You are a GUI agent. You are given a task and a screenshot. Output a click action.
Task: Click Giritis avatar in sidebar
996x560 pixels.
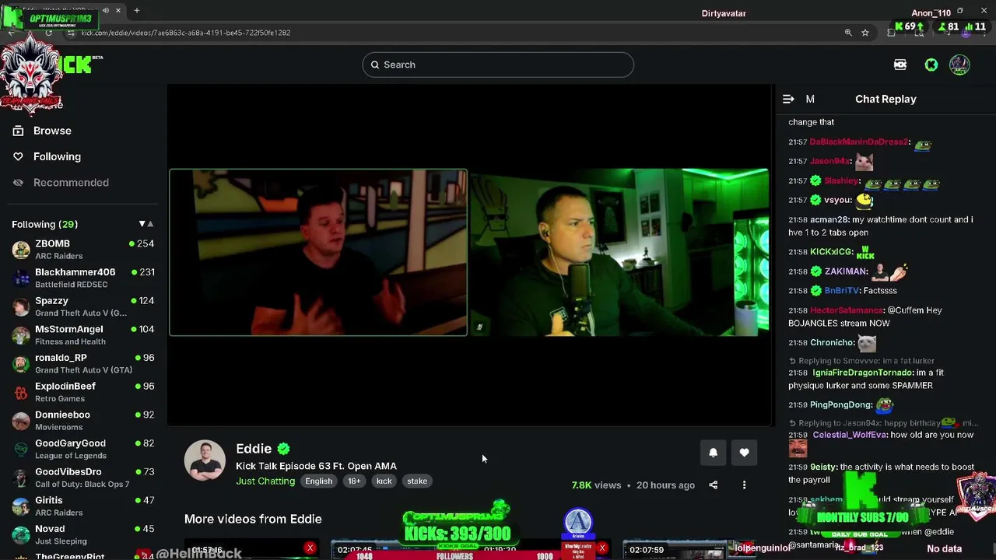(21, 506)
